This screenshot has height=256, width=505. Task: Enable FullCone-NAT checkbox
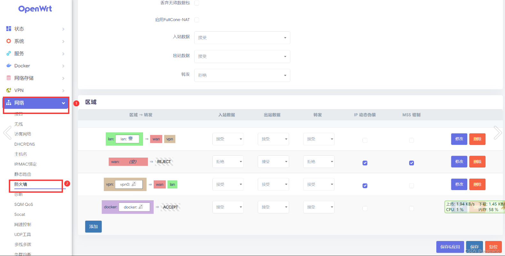point(197,20)
